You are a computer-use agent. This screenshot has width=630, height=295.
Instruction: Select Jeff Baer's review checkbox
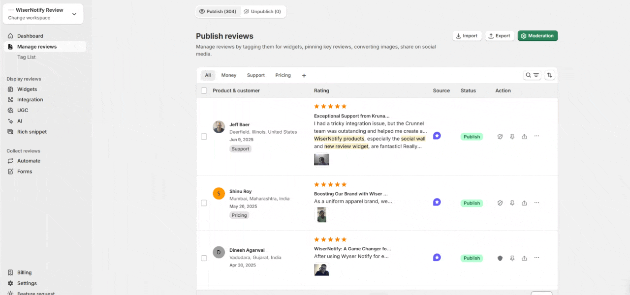click(204, 137)
